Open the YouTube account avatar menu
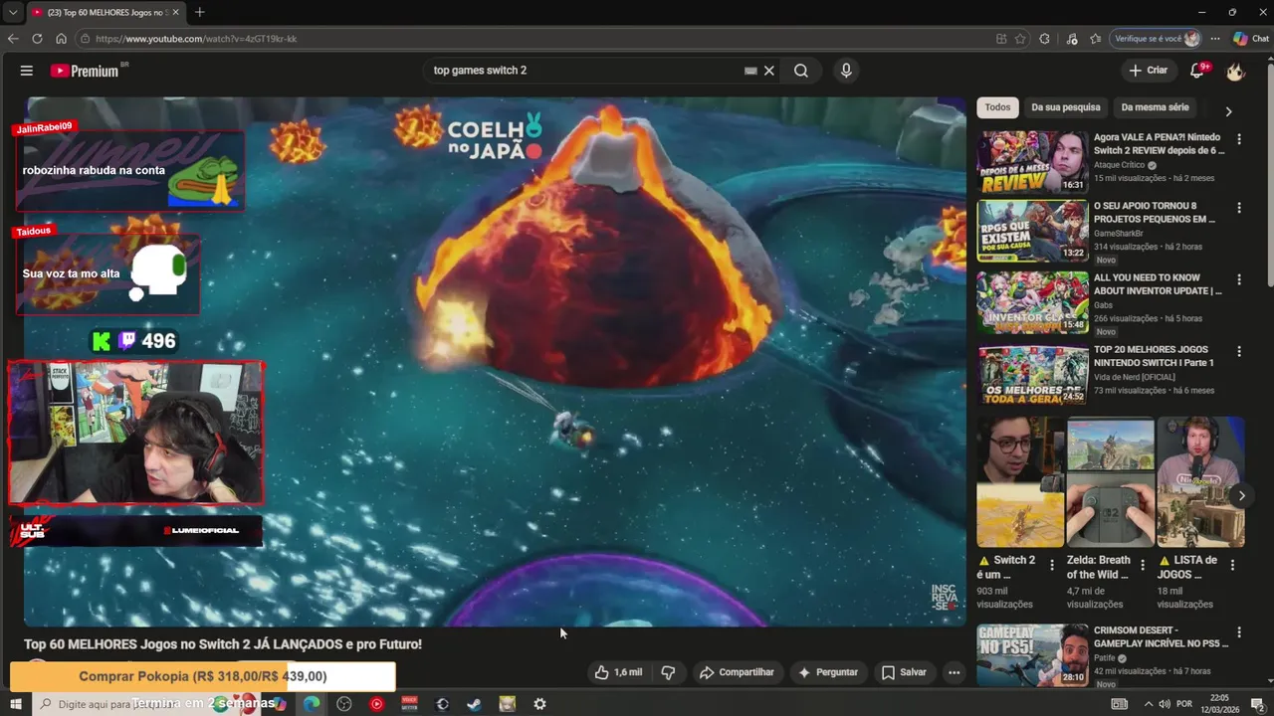Screen dimensions: 1274x716 tap(1235, 71)
